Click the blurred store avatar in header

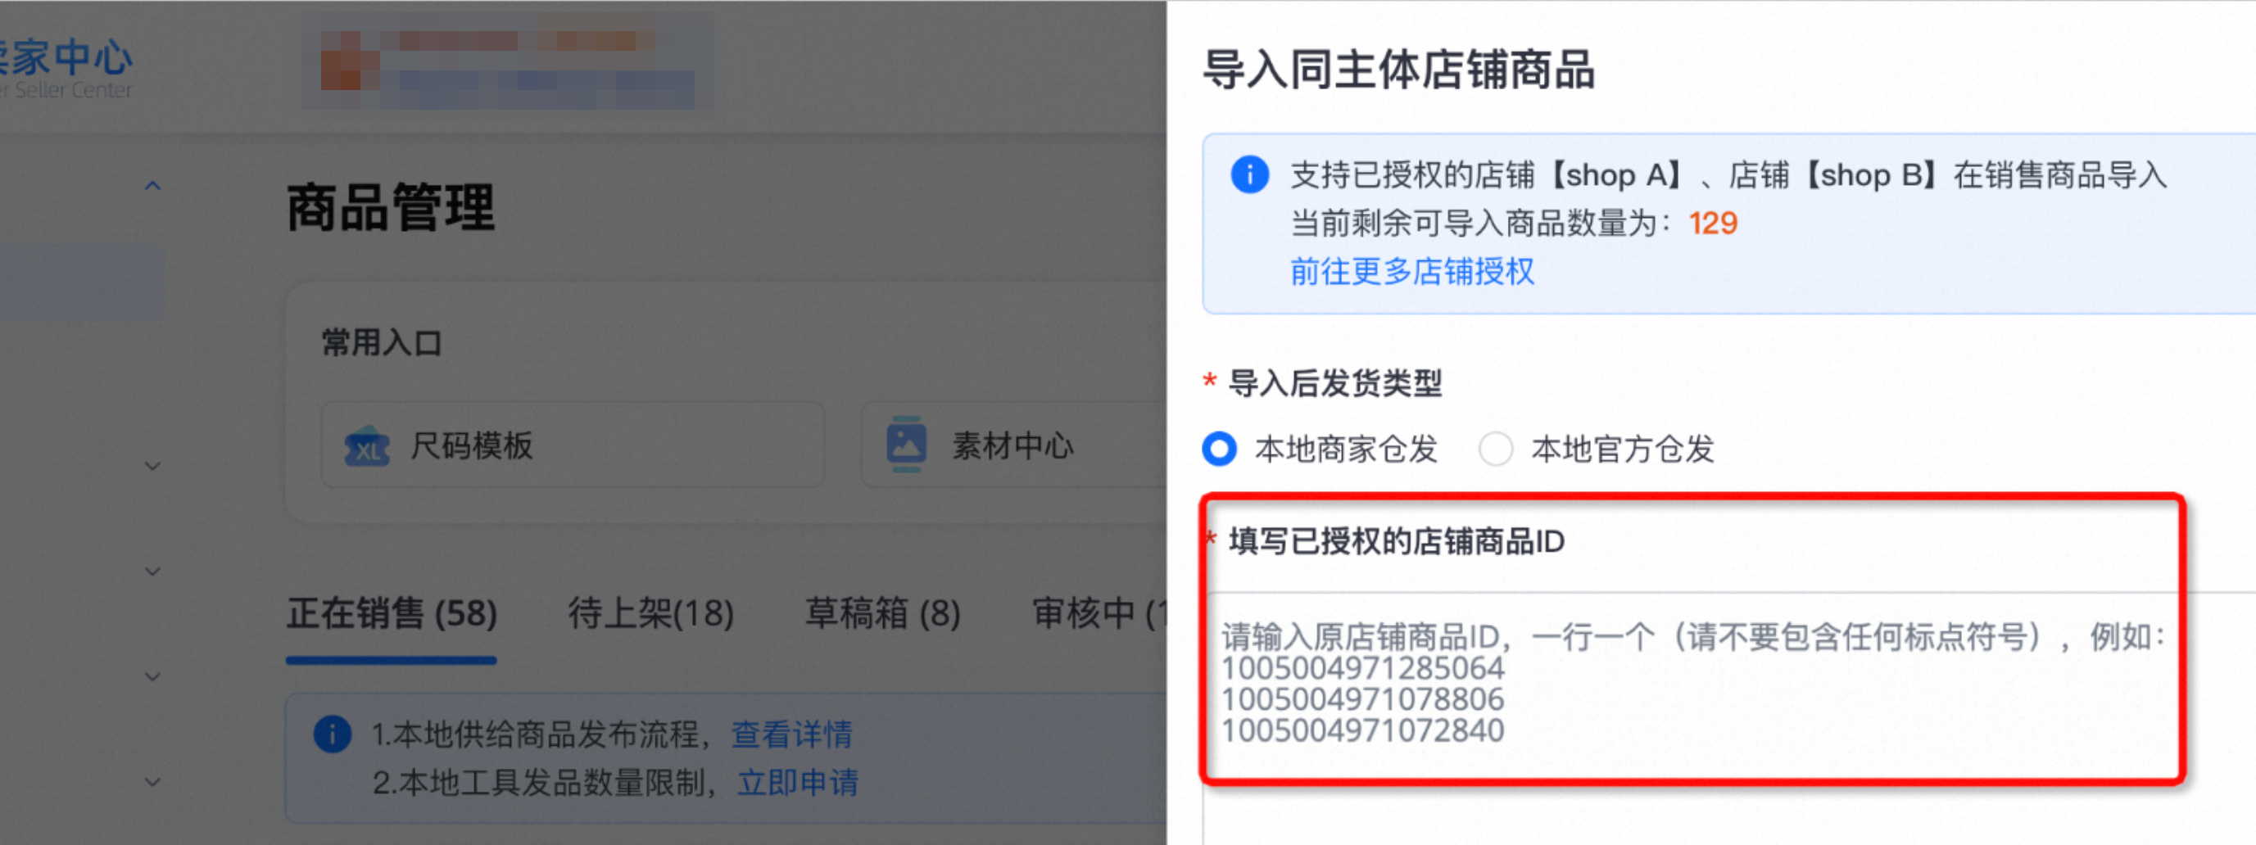click(x=350, y=61)
